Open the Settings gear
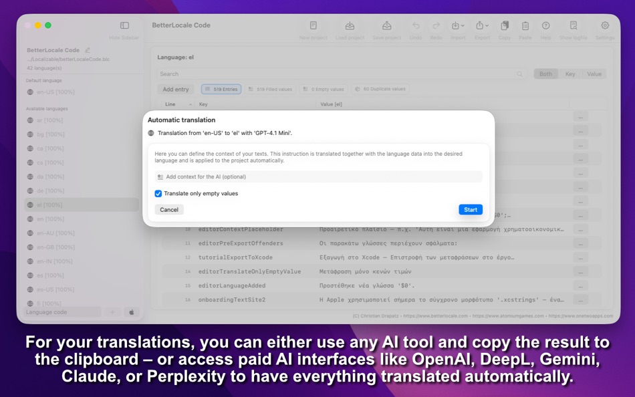Image resolution: width=635 pixels, height=397 pixels. [x=604, y=27]
